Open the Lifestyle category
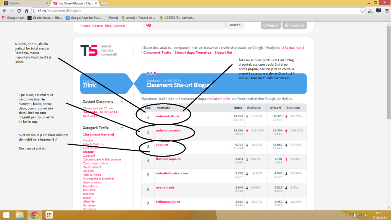Image resolution: width=391 pixels, height=220 pixels. pyautogui.click(x=89, y=202)
